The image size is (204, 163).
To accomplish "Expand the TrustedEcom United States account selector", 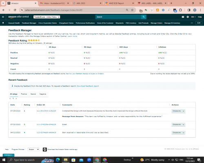I will point(47,17).
